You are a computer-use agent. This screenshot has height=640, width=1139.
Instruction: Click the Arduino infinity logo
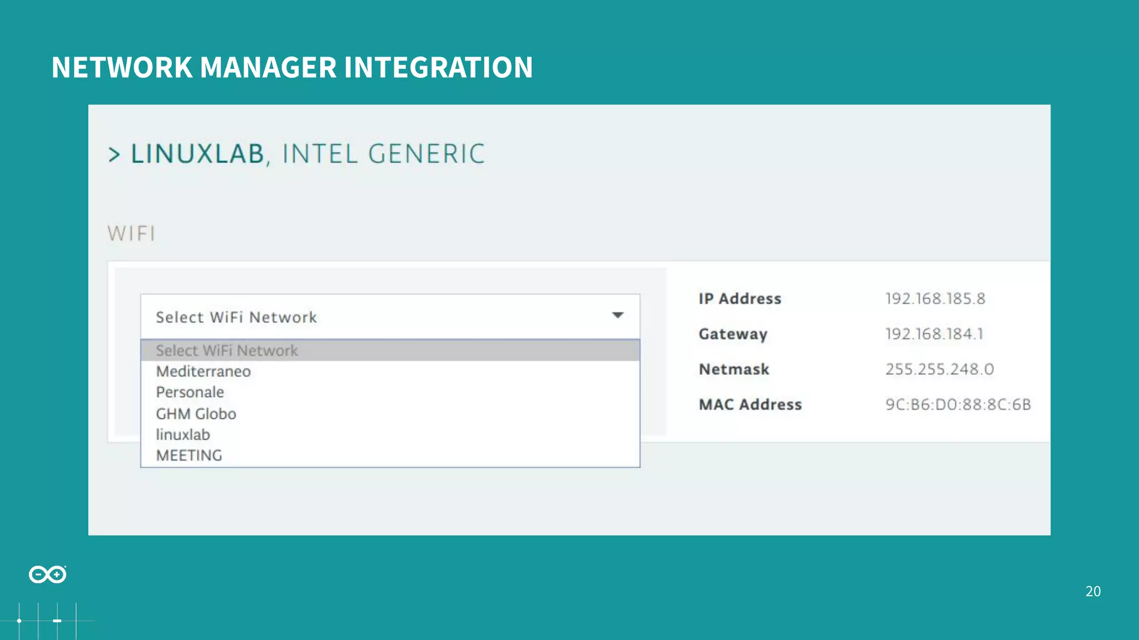click(x=48, y=574)
